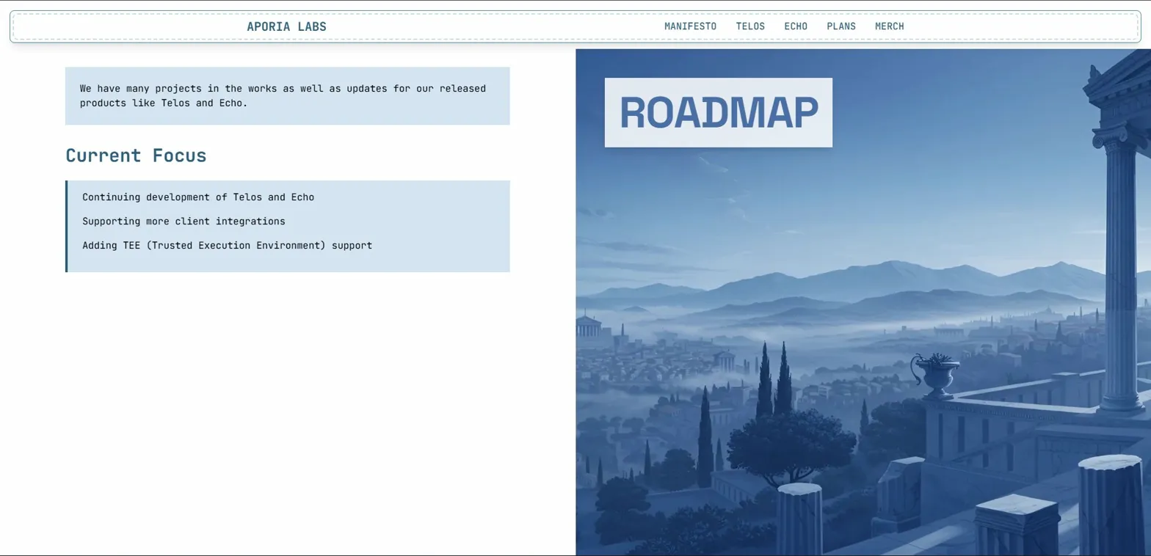Go to the TELOS nav link
Viewport: 1151px width, 556px height.
[x=750, y=26]
